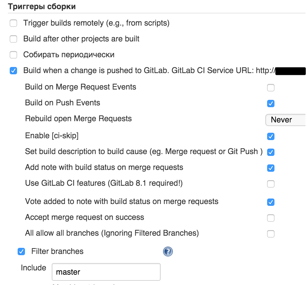Open help icon for Filter branches
This screenshot has height=285, width=307.
click(x=168, y=251)
